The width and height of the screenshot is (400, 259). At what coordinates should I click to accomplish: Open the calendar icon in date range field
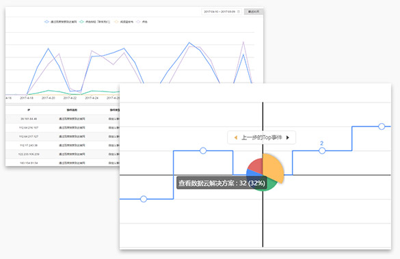(239, 12)
